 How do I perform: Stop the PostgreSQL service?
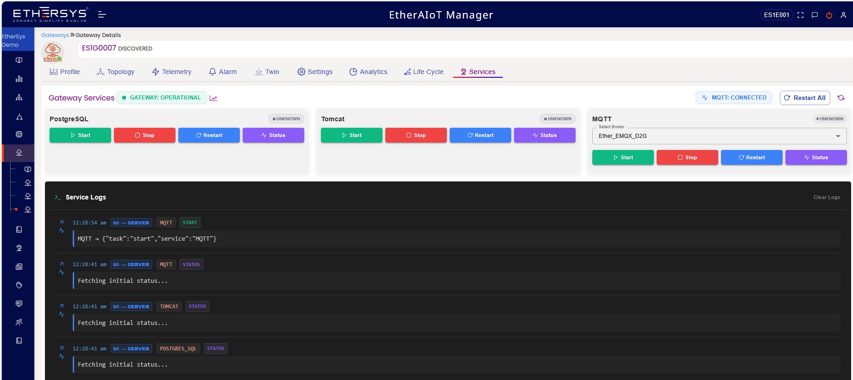pos(144,135)
